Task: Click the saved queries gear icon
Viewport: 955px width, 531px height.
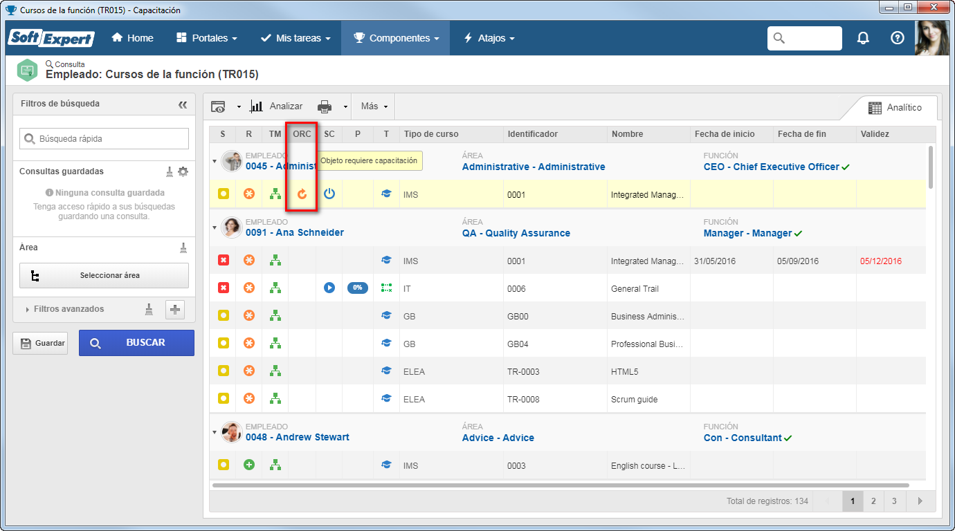Action: (x=183, y=171)
